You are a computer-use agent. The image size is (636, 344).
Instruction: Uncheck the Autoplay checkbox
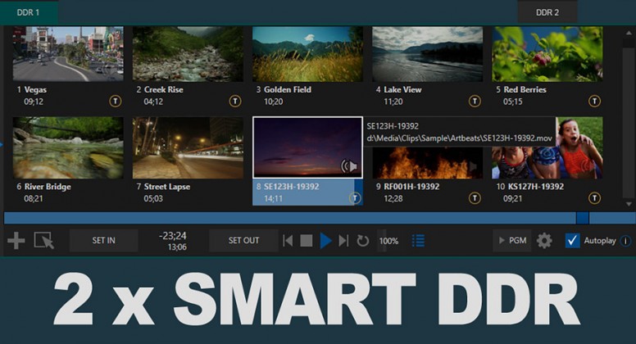572,241
